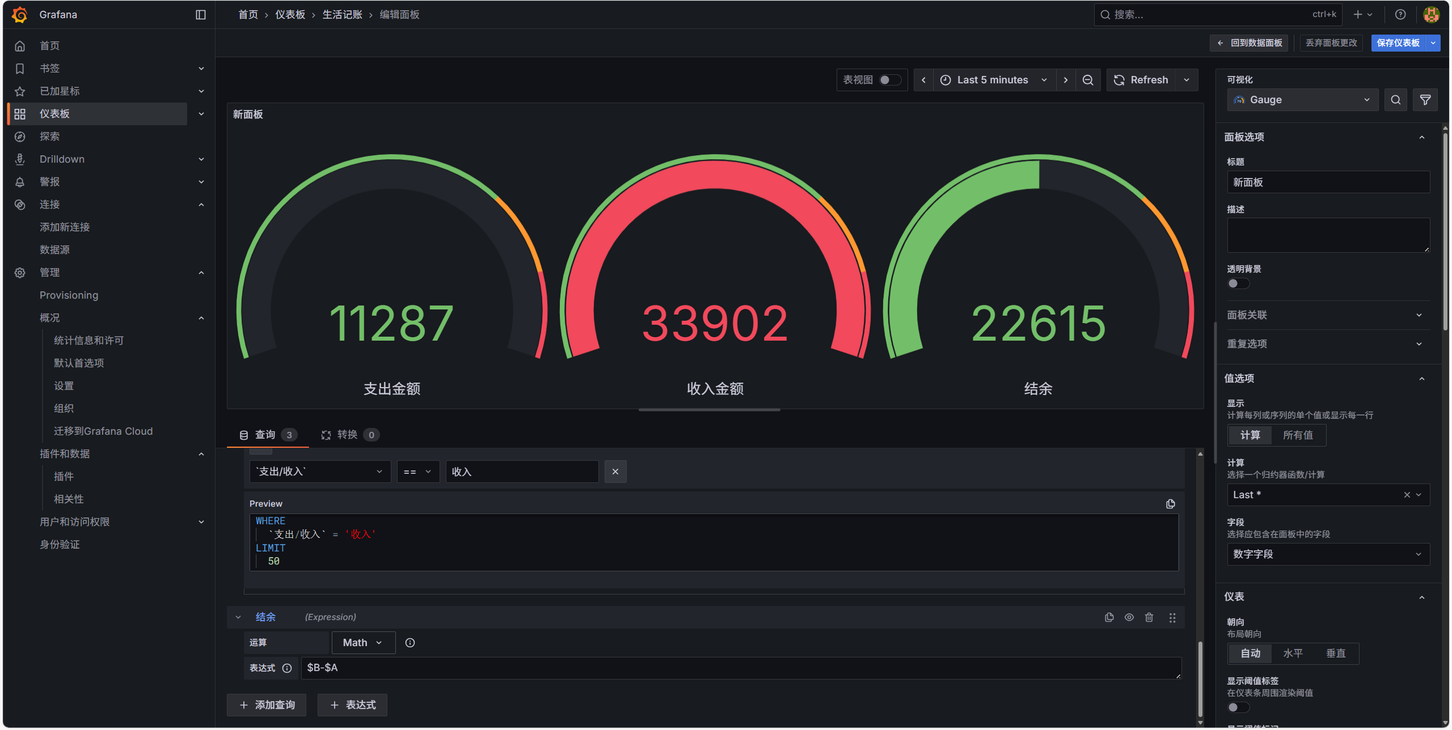
Task: Click the query editor vertical scrollbar
Action: 1200,678
